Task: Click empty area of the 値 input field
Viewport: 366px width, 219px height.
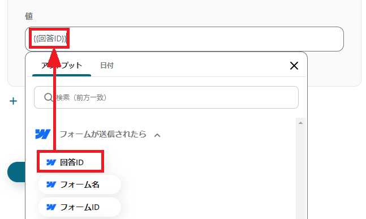Action: tap(205, 38)
